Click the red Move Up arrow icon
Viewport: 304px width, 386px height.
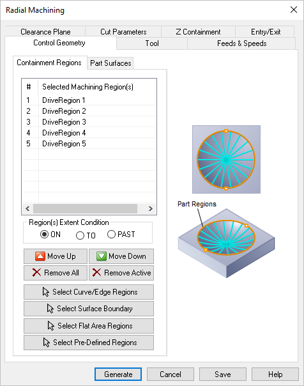[40, 256]
